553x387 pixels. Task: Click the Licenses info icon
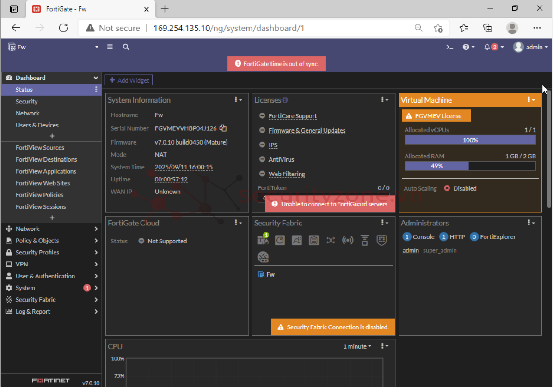(285, 100)
